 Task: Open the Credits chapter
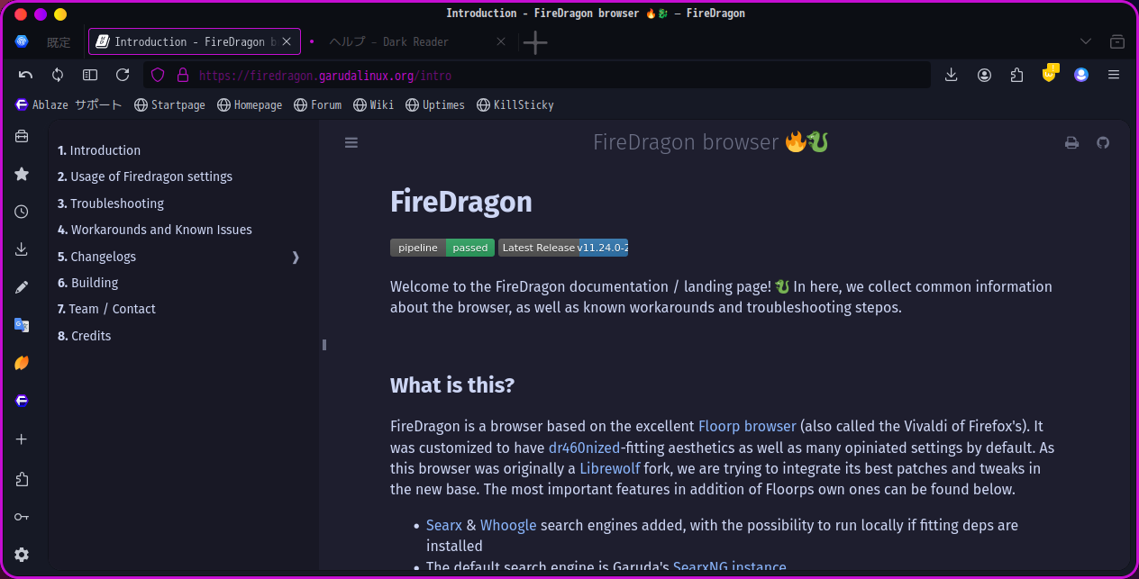pos(84,336)
